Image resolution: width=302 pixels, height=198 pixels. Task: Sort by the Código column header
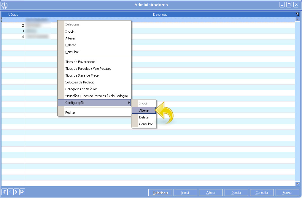[13, 15]
